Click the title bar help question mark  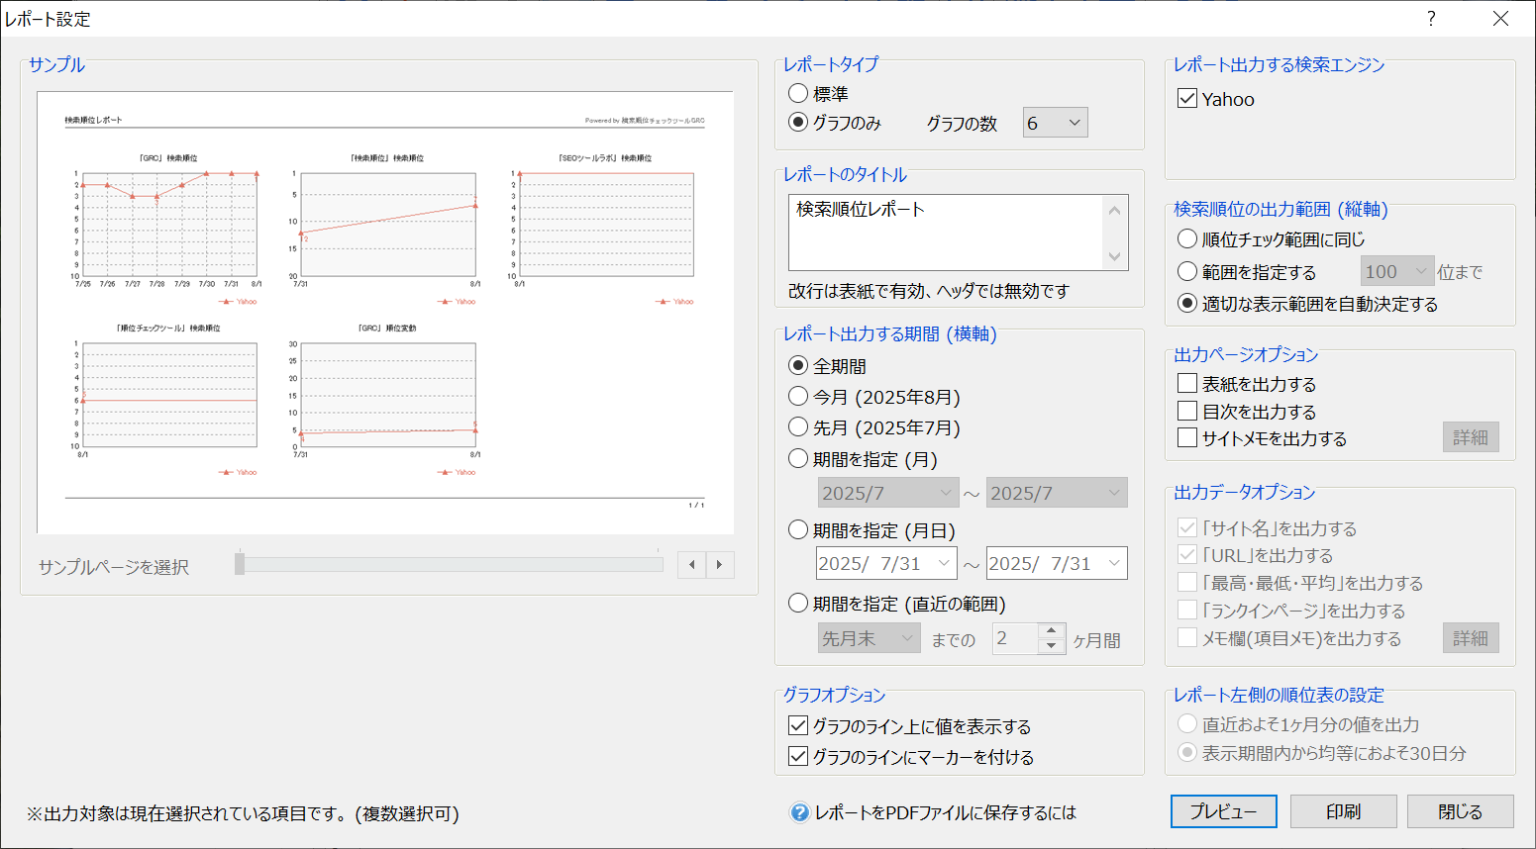(x=1431, y=19)
